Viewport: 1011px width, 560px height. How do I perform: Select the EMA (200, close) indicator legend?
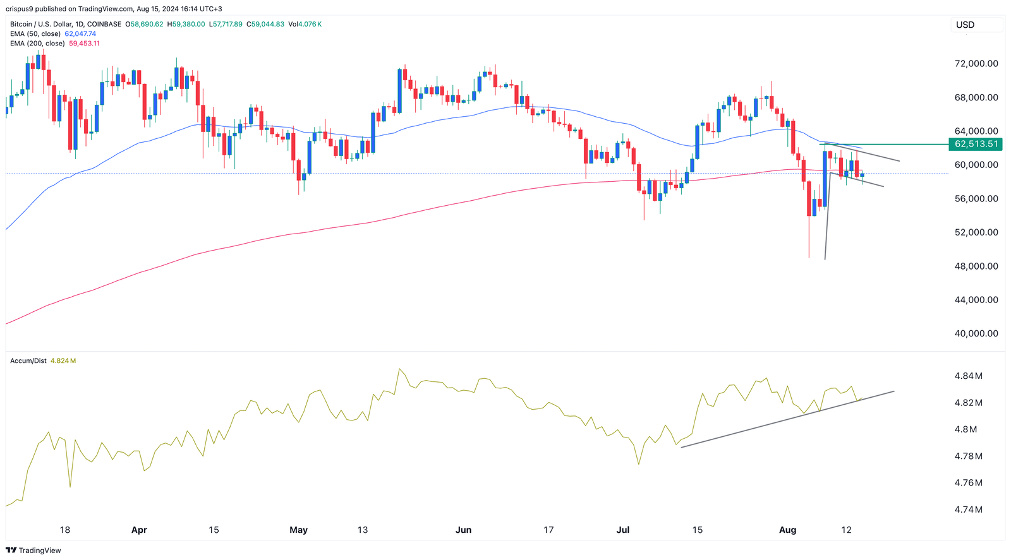pos(37,44)
